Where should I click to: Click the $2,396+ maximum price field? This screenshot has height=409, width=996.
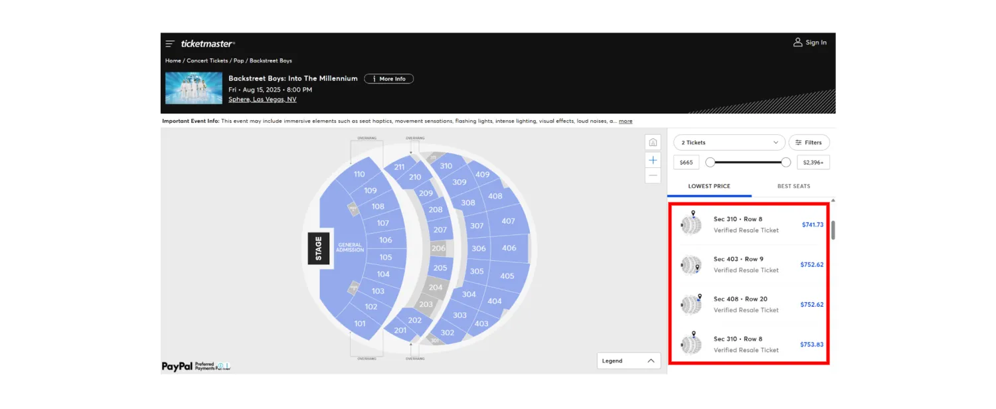813,163
